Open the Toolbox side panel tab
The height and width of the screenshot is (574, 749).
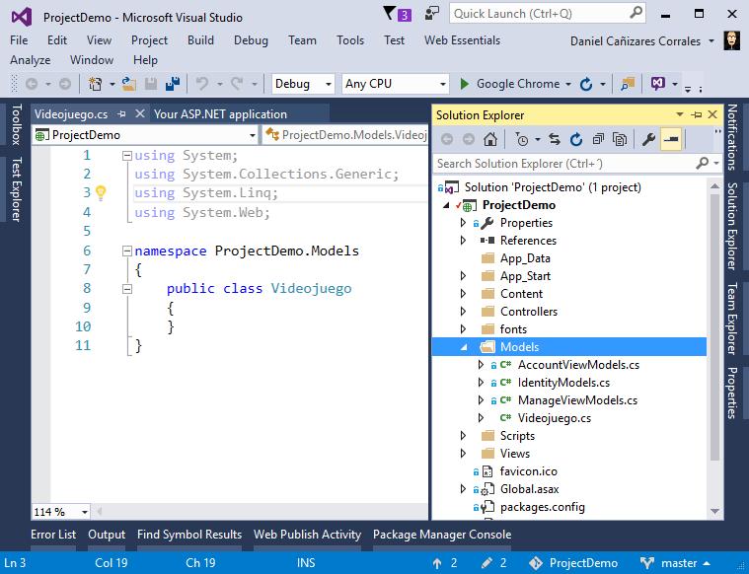tap(16, 124)
